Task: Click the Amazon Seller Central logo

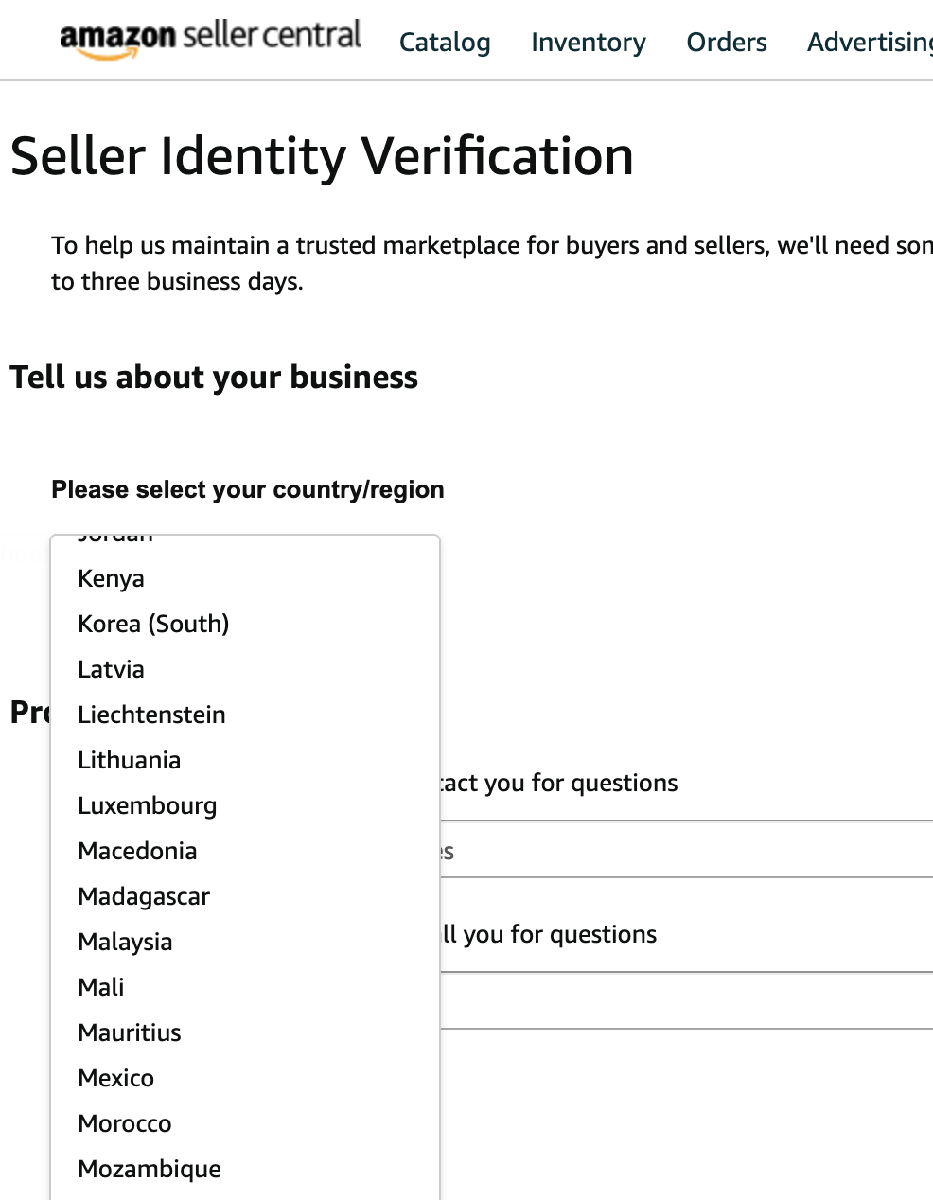Action: tap(210, 39)
